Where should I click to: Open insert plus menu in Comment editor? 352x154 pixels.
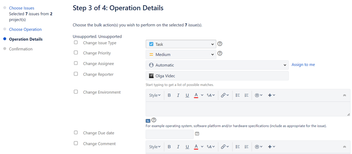tap(272, 147)
